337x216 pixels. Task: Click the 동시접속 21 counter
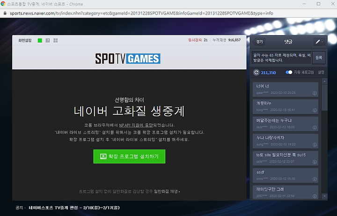pyautogui.click(x=198, y=40)
